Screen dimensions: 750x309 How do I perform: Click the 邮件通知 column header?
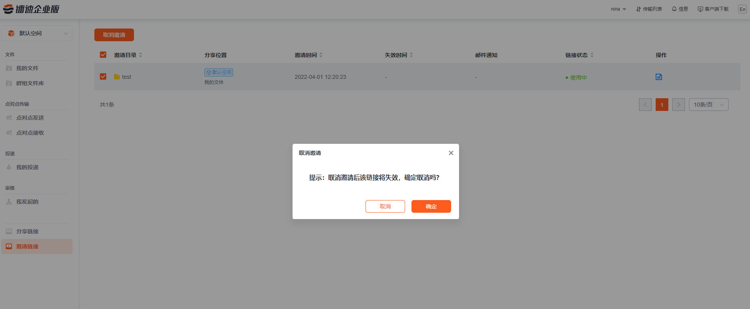486,55
